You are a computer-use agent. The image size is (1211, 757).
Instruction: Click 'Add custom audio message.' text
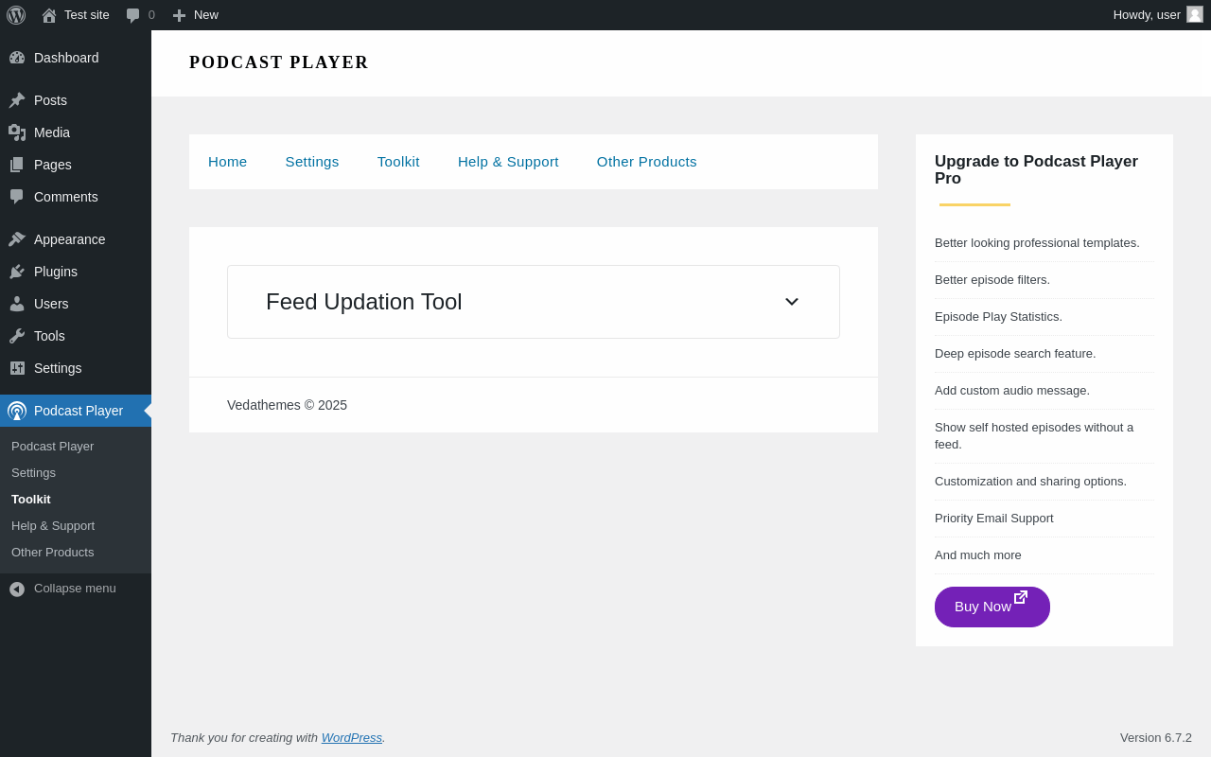click(x=1012, y=391)
